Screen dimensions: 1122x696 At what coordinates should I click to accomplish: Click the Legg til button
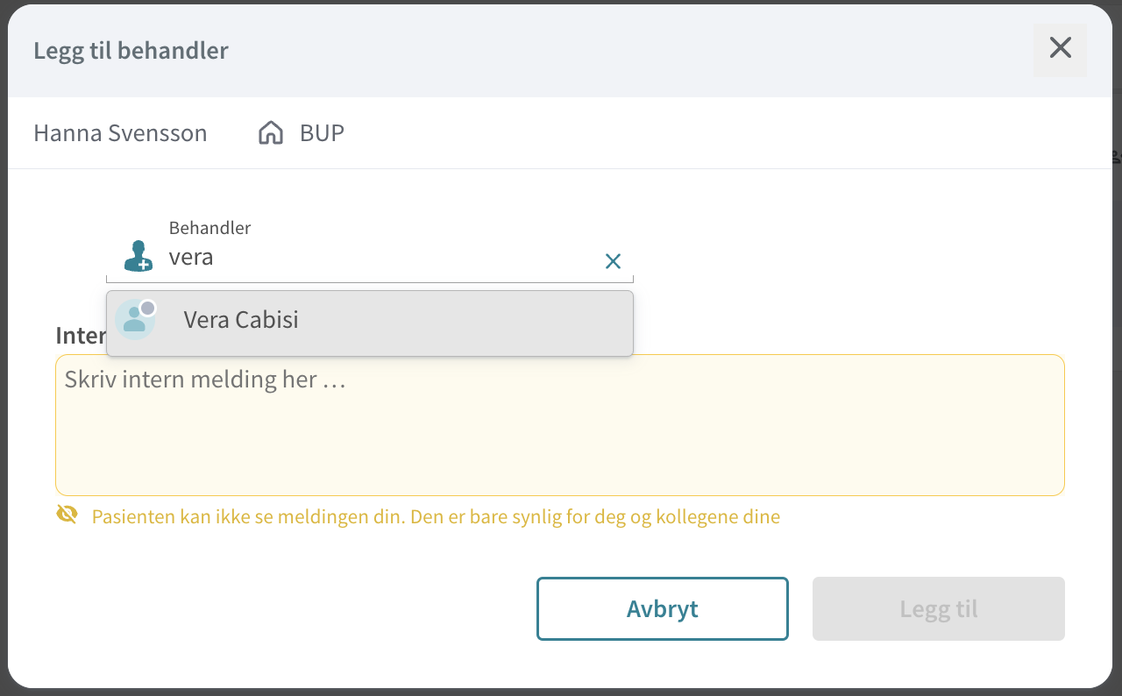click(x=938, y=608)
